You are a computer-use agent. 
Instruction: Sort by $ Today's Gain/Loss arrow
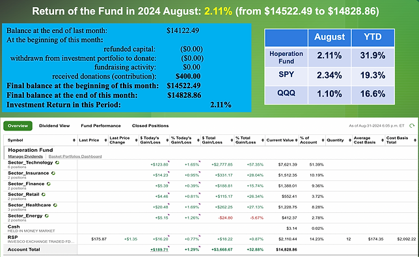(x=167, y=140)
